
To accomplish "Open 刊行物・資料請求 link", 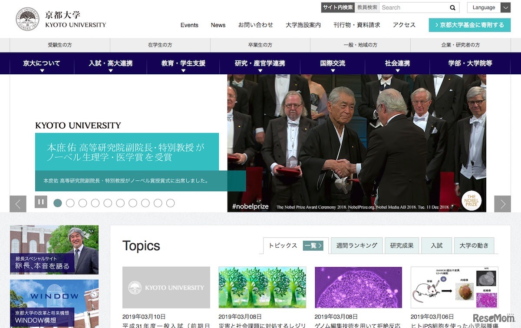I will coord(357,25).
